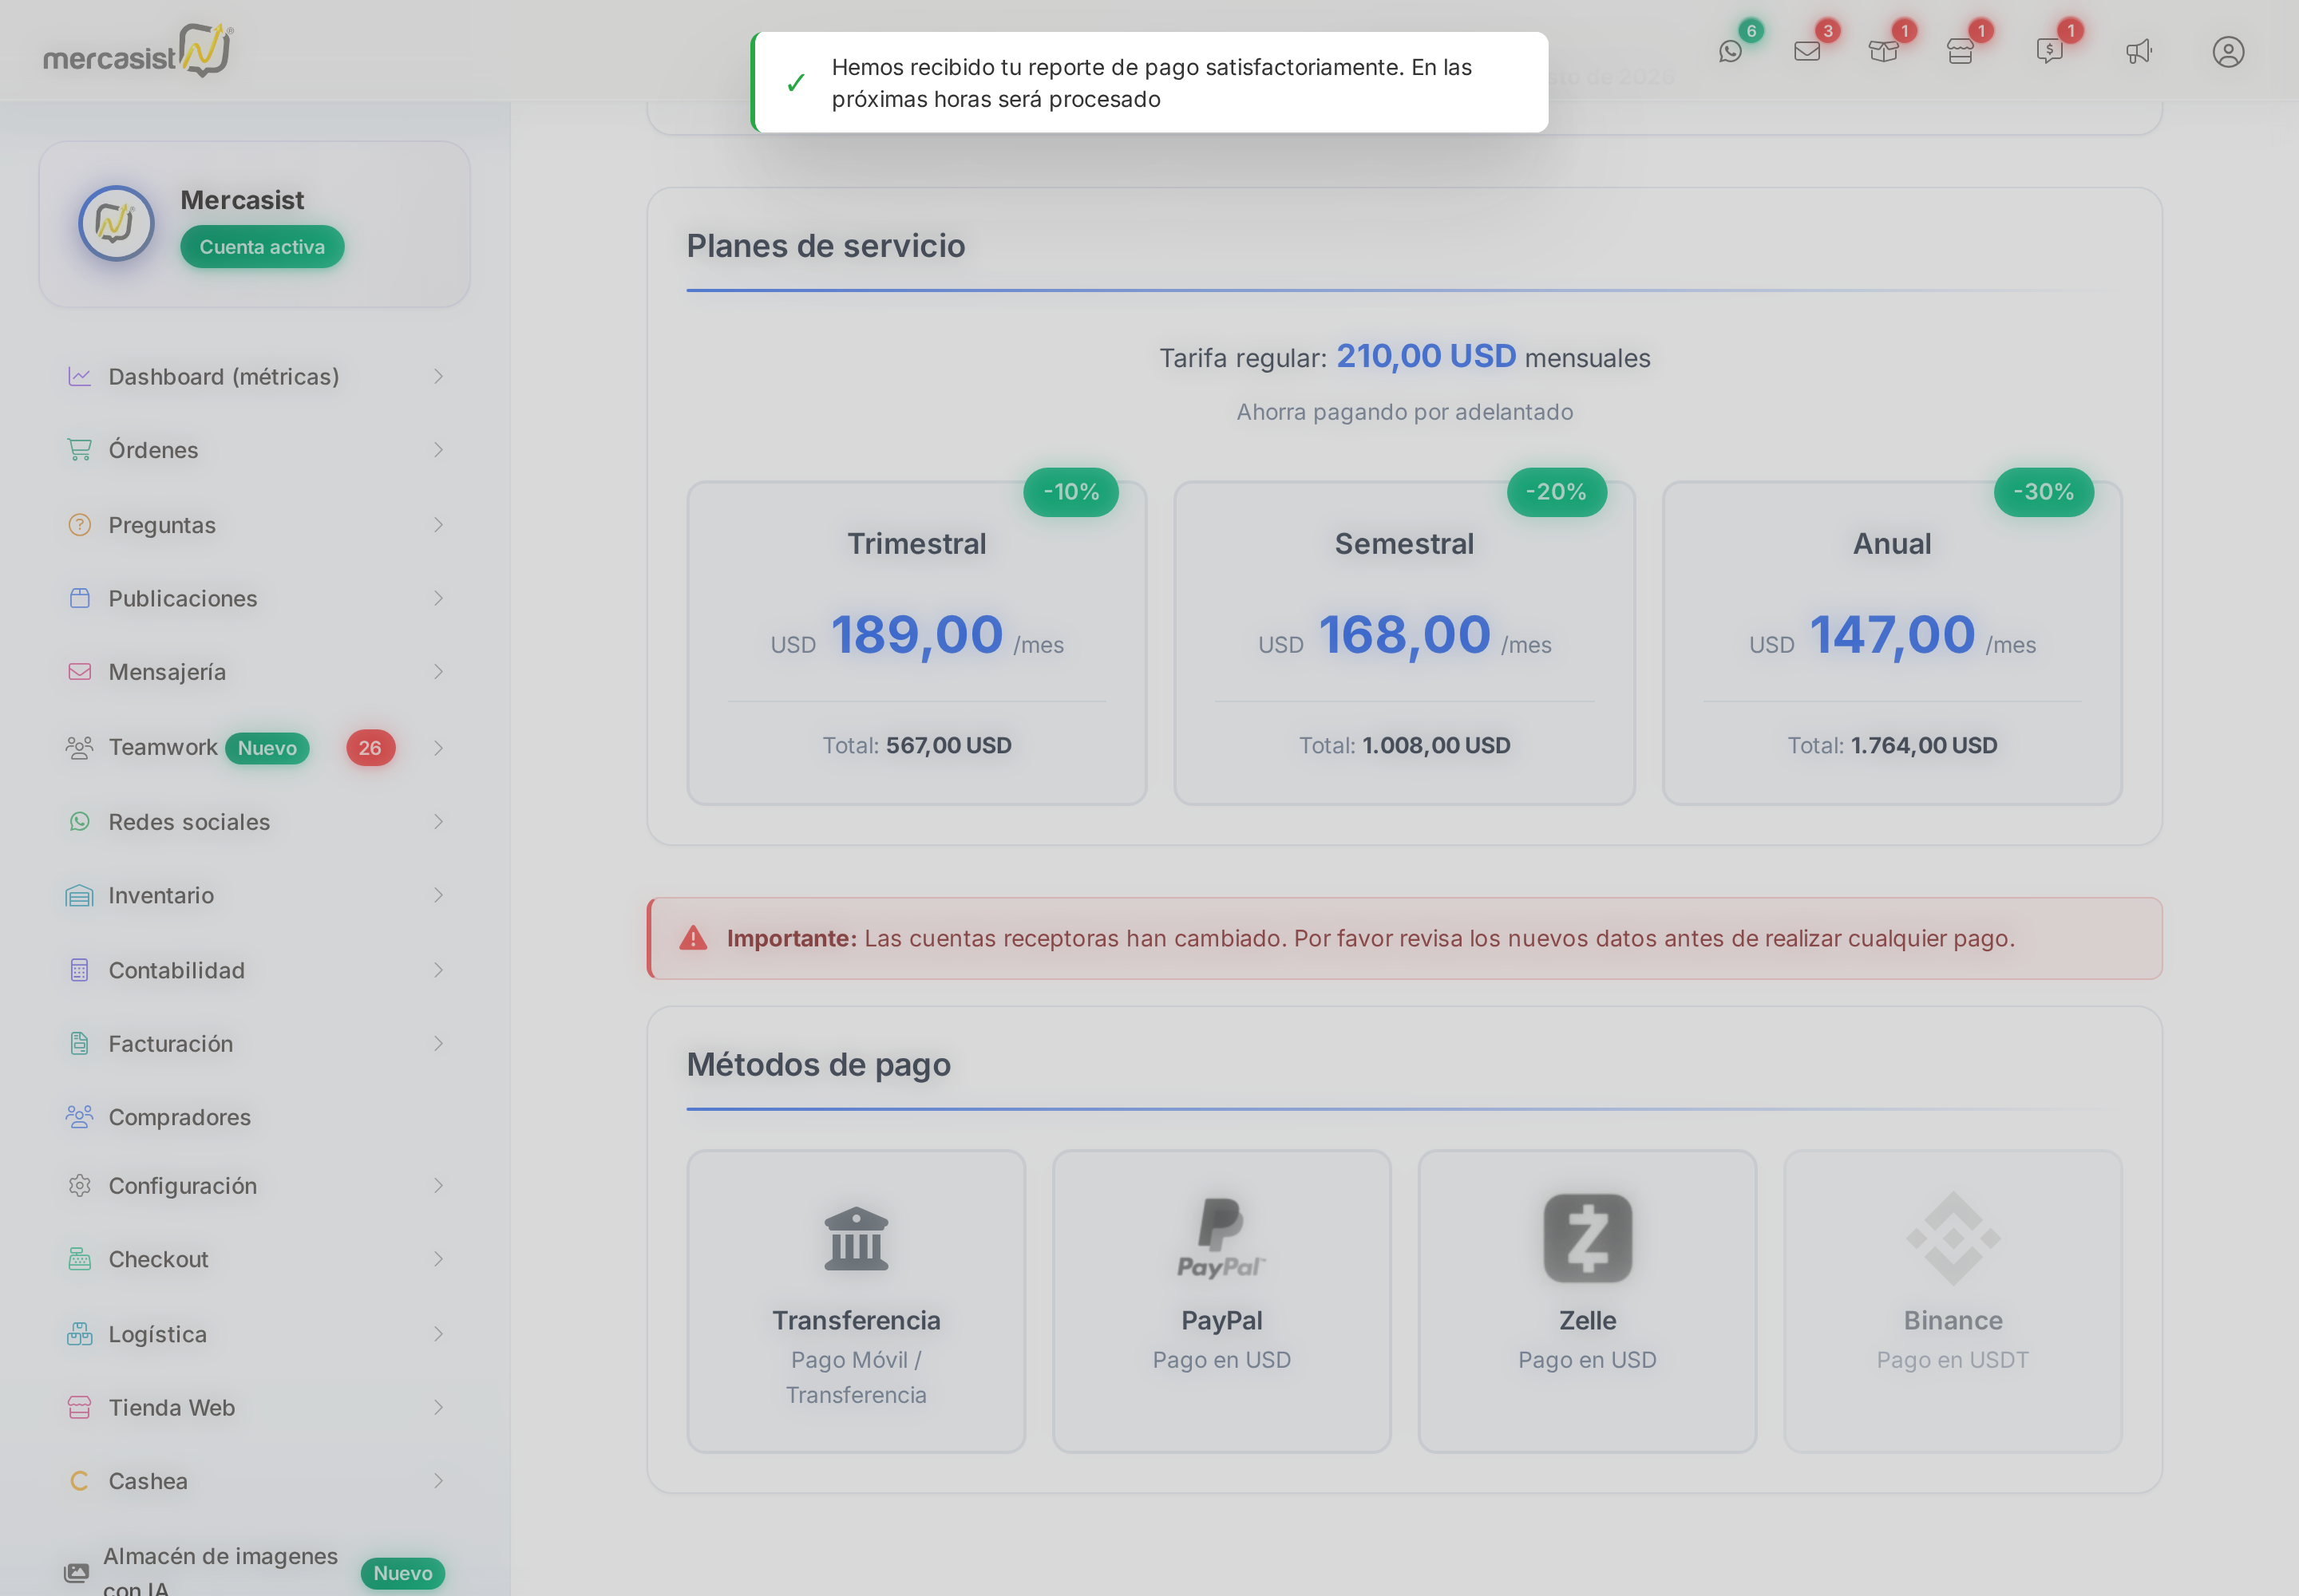
Task: Click the -10% discount badge
Action: pos(1071,492)
